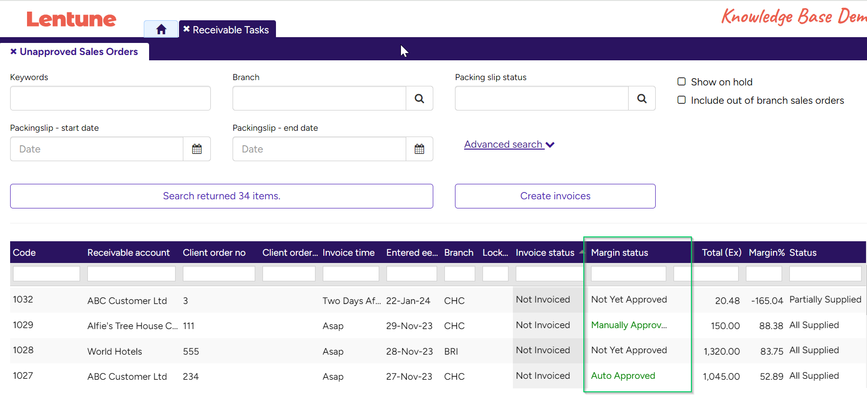
Task: Click Receivable account filter box
Action: [131, 274]
